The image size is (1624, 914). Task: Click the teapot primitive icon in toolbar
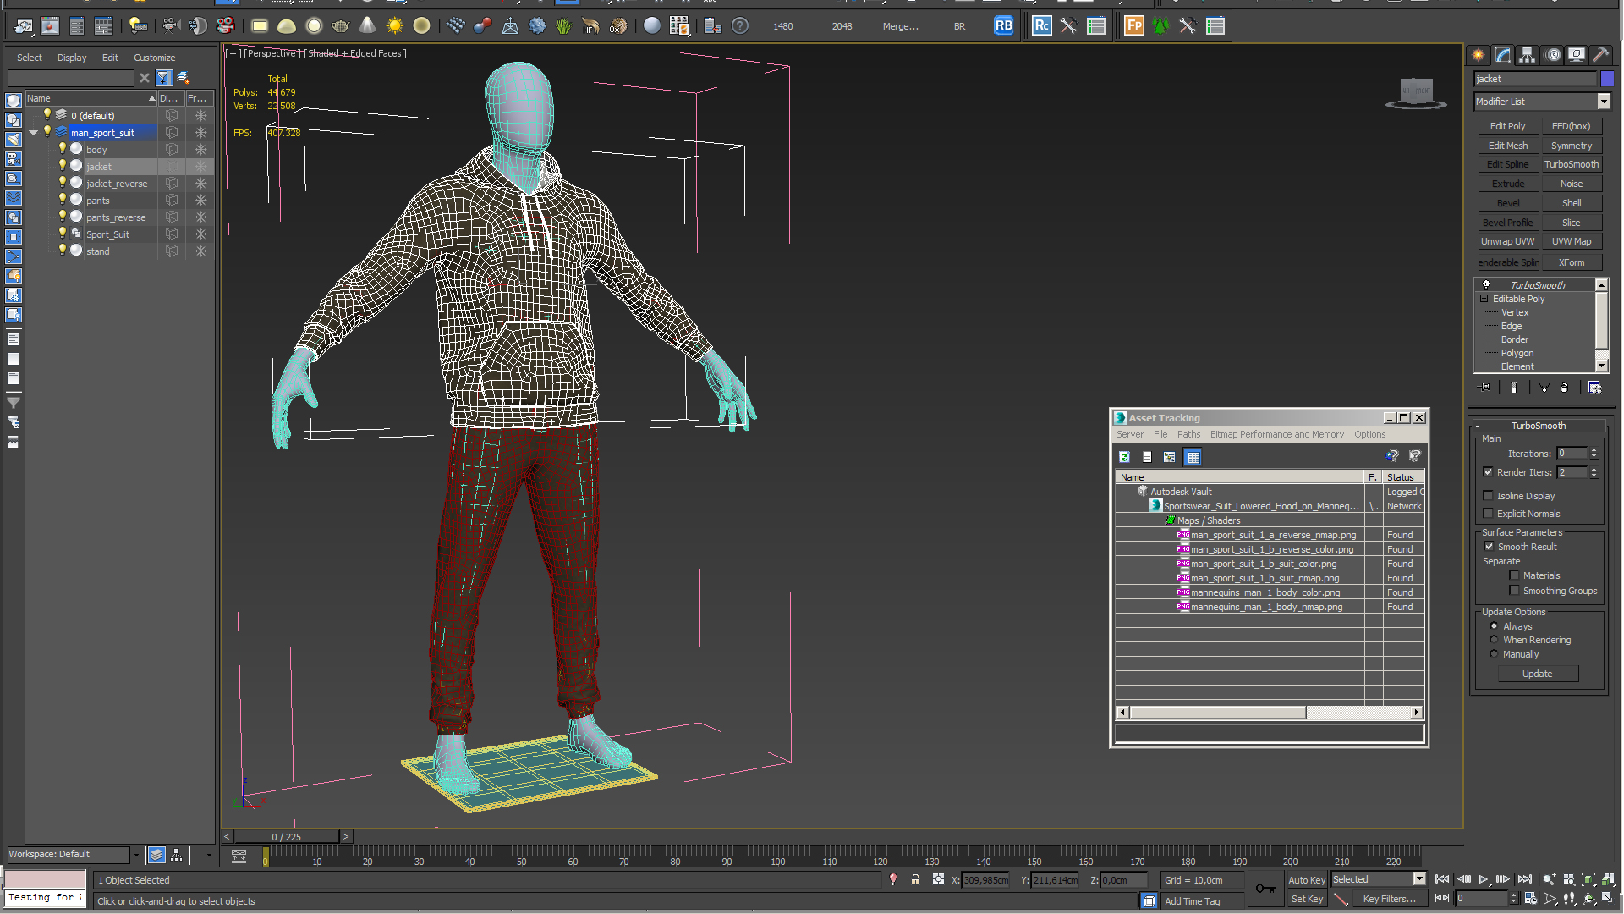(x=341, y=26)
